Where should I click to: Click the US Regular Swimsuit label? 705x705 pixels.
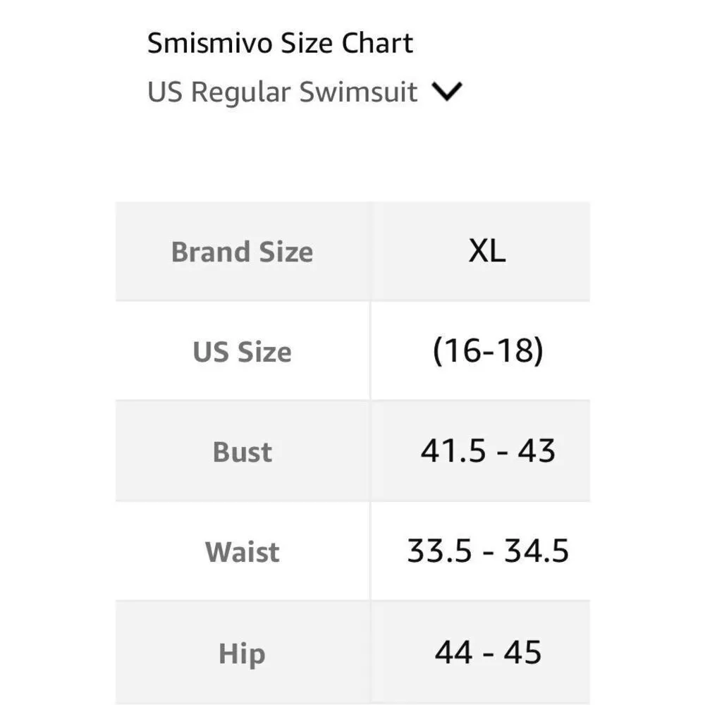pos(282,90)
